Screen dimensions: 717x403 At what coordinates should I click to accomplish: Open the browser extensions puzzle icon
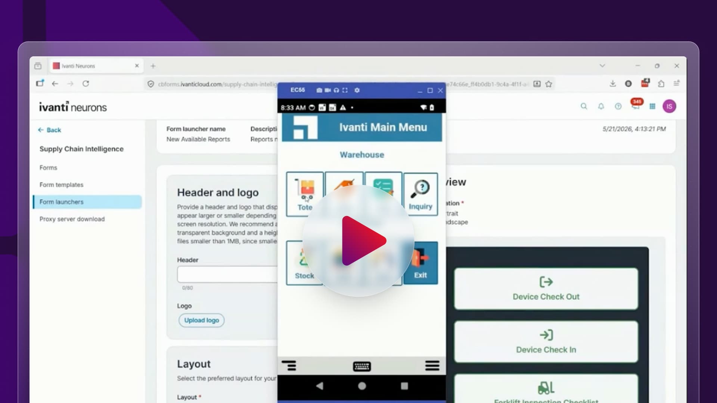tap(661, 84)
